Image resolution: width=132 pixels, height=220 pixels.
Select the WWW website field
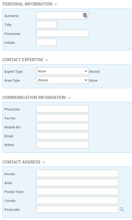coord(62,145)
